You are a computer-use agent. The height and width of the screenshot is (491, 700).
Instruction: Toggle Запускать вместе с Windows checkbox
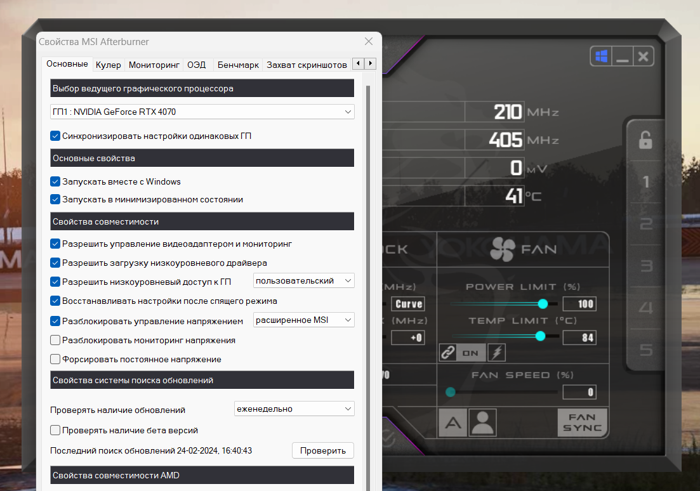click(55, 181)
